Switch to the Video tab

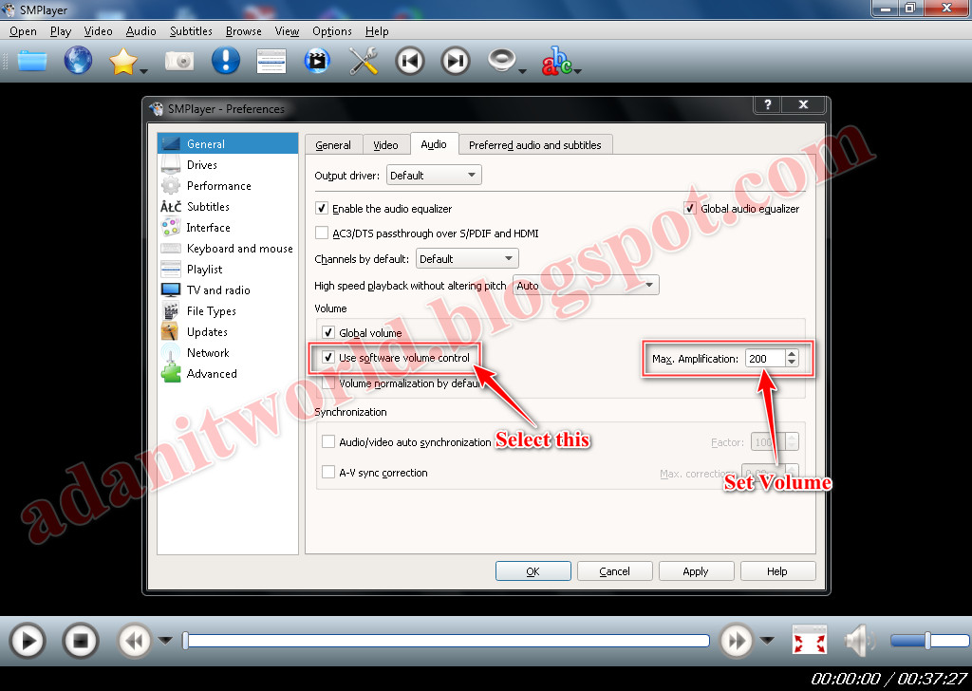point(385,145)
